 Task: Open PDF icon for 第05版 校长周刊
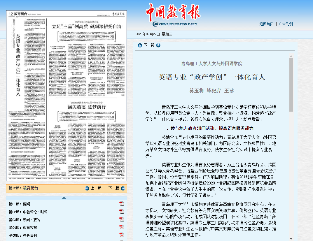tap(121, 235)
